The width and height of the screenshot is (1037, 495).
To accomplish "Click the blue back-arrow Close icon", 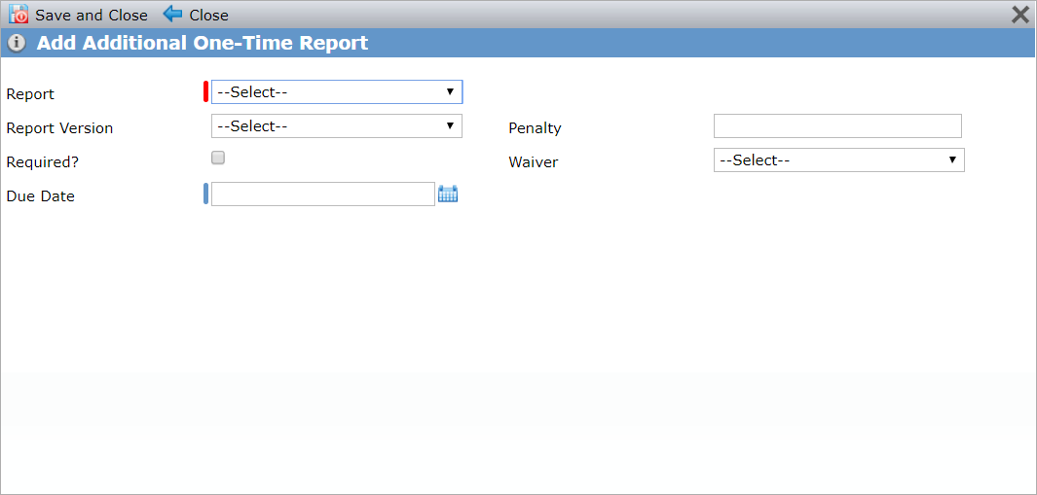I will [x=172, y=14].
